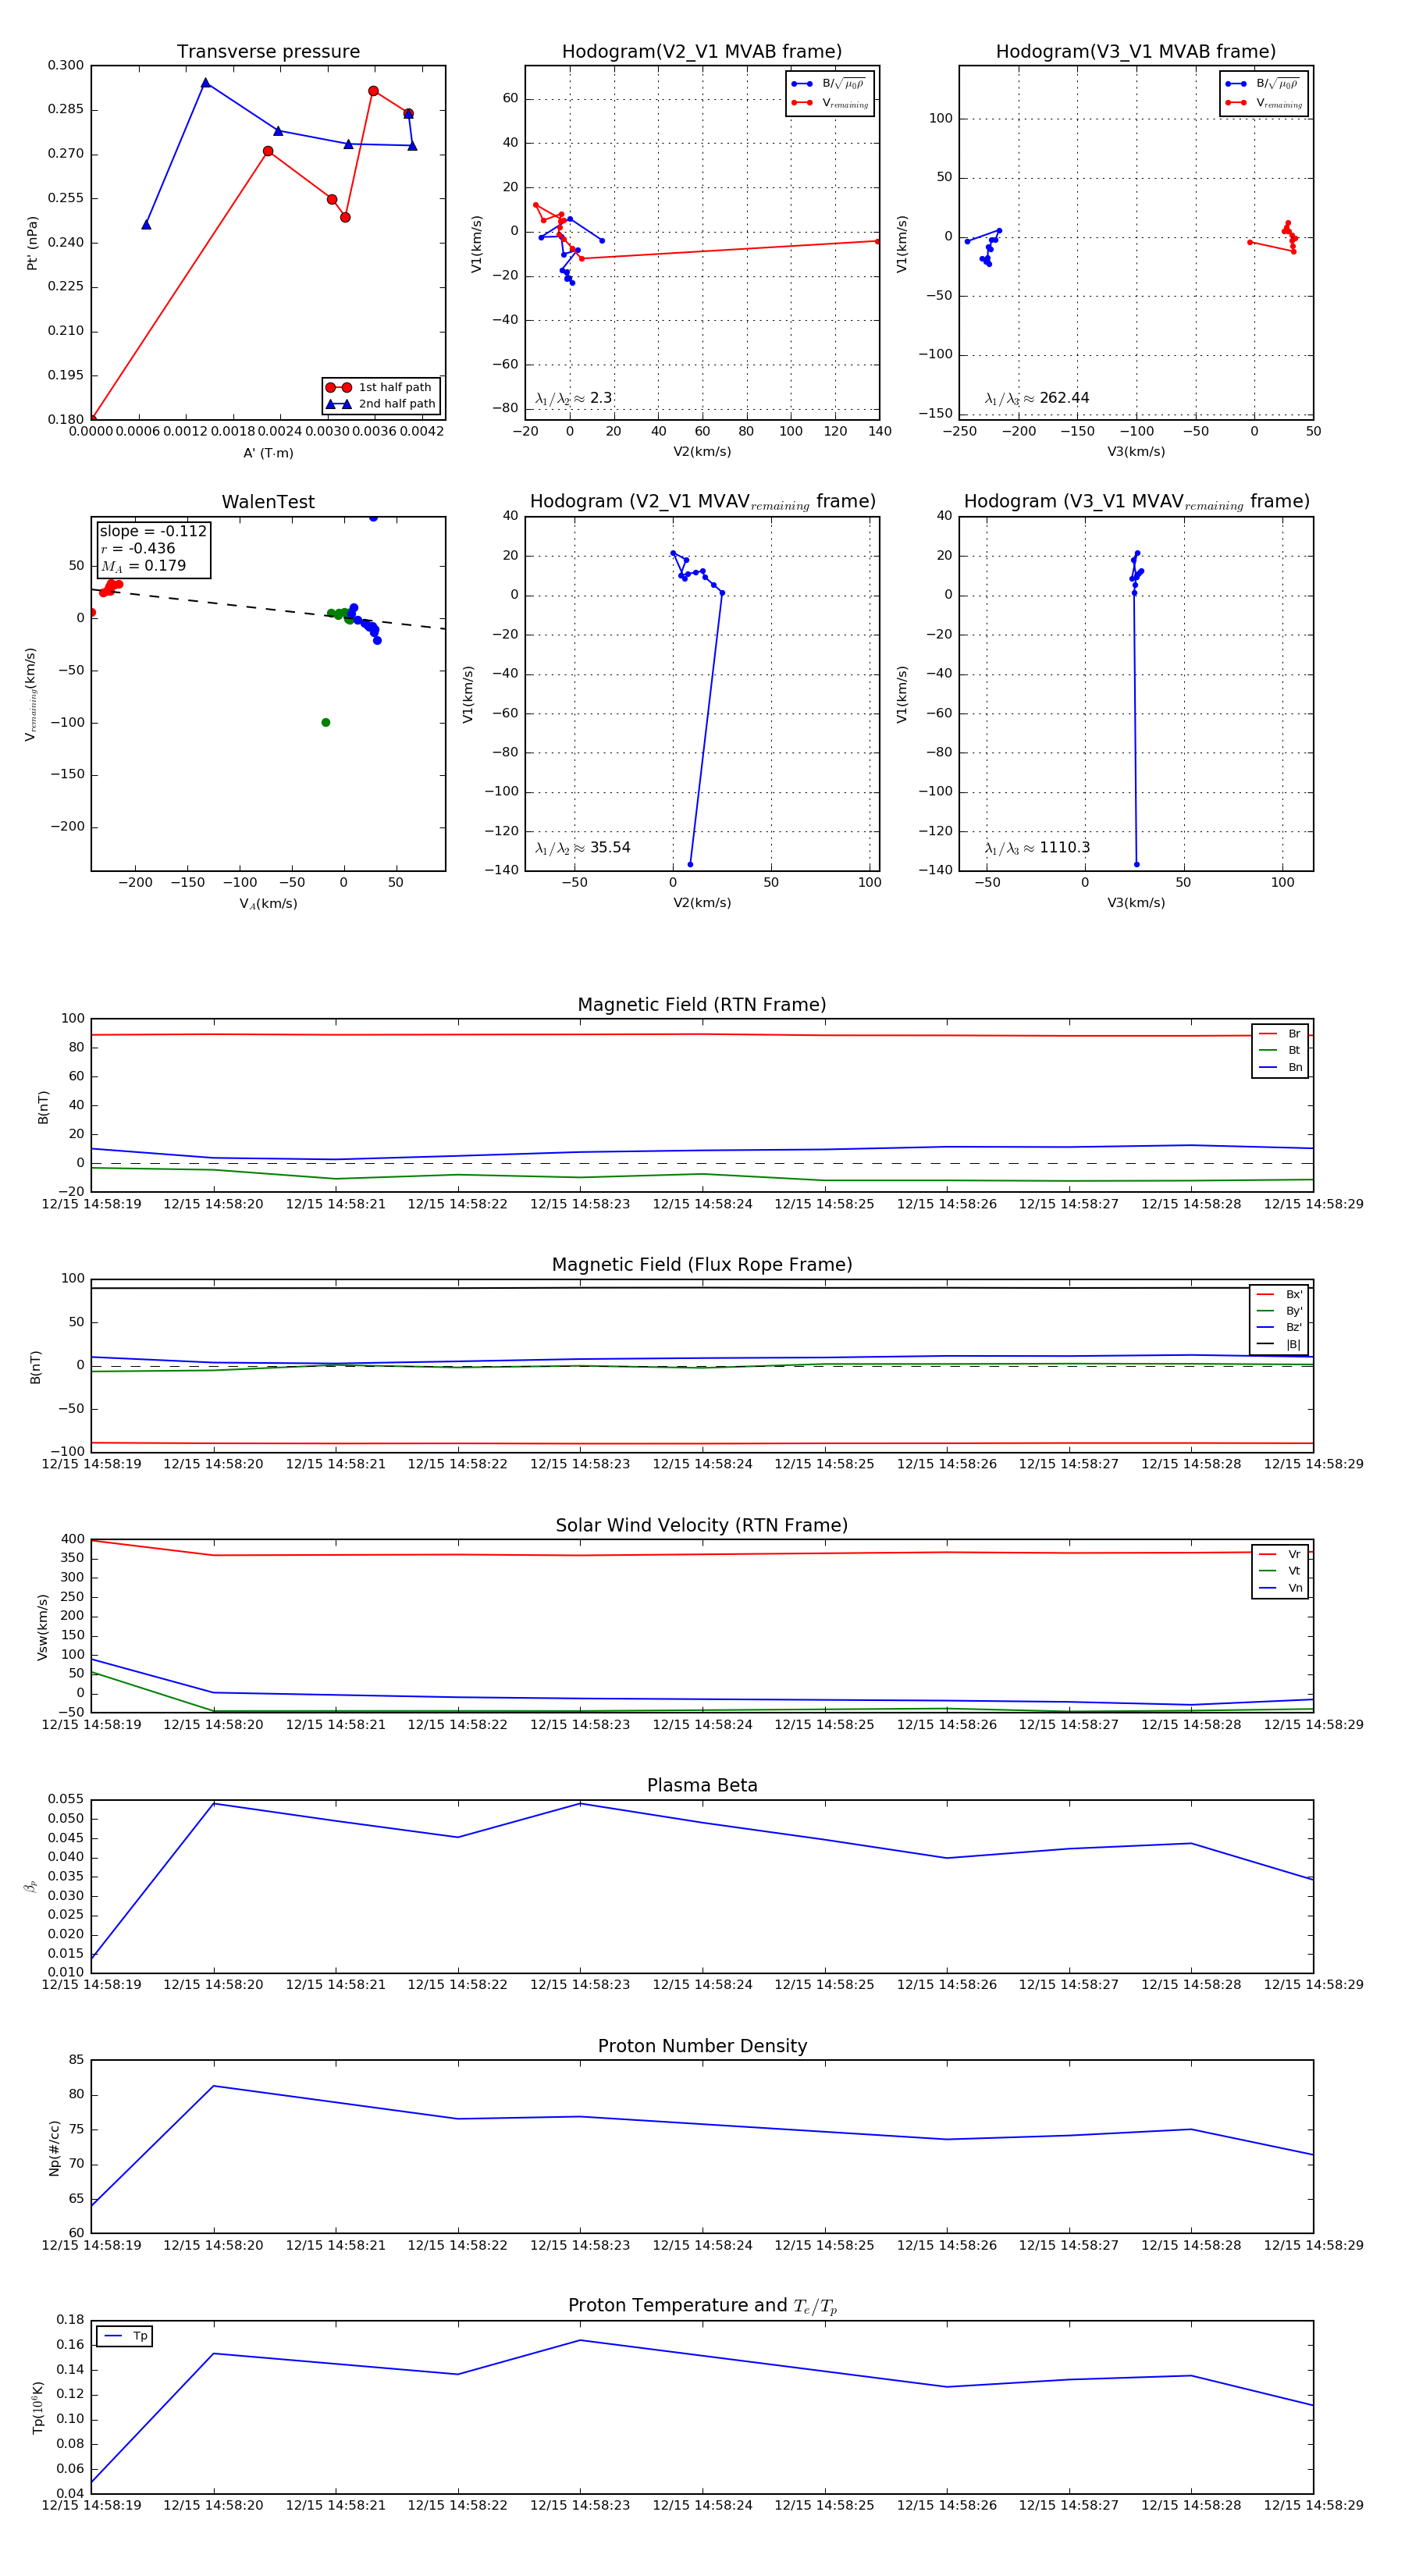Click 'Proton Number Density' plot title

702,2046
